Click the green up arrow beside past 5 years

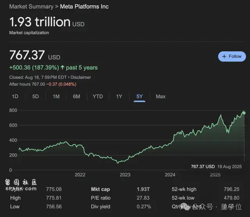tap(62, 67)
